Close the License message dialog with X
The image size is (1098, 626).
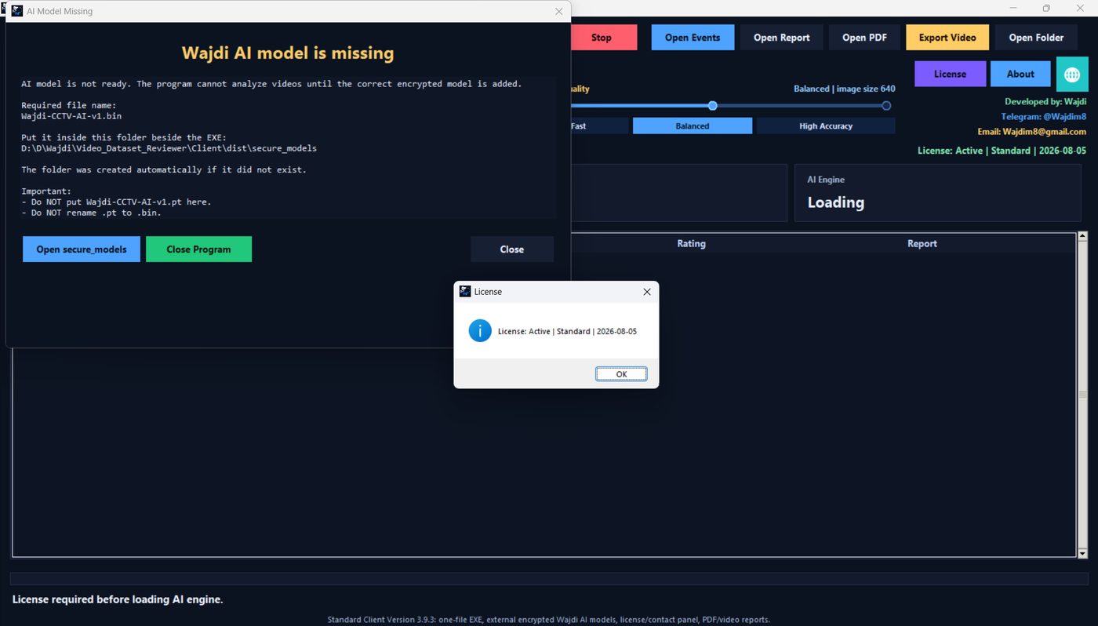(647, 292)
